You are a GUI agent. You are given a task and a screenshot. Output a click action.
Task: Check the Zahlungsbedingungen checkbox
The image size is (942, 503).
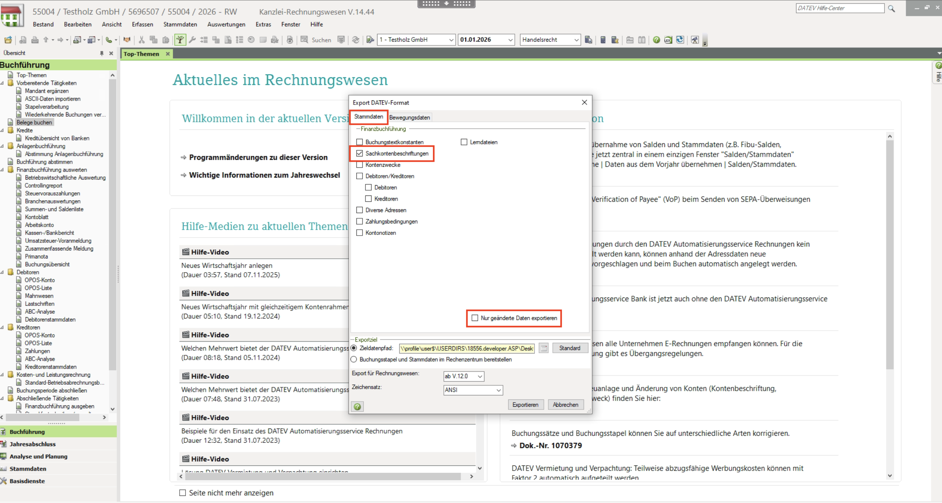pos(360,221)
